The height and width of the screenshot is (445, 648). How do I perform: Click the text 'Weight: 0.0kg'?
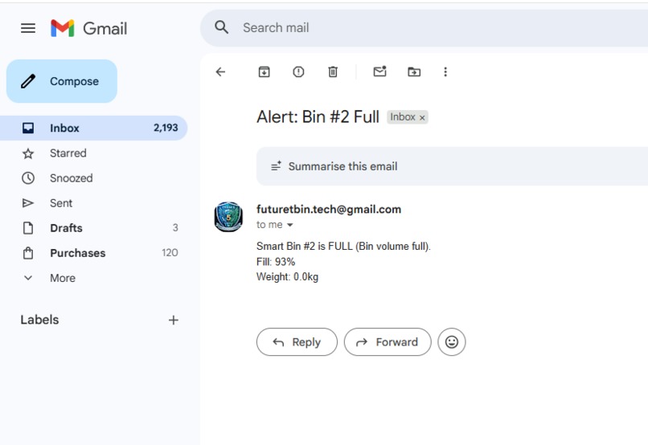(287, 277)
